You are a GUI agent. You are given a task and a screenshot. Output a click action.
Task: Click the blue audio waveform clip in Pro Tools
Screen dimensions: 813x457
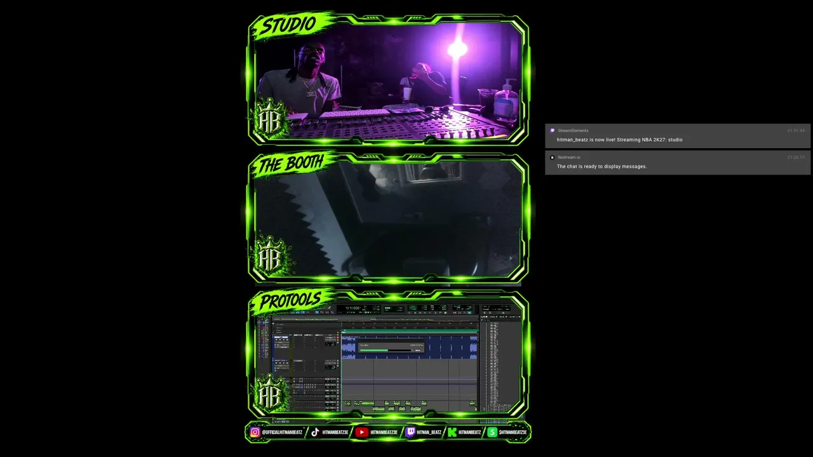pyautogui.click(x=410, y=347)
